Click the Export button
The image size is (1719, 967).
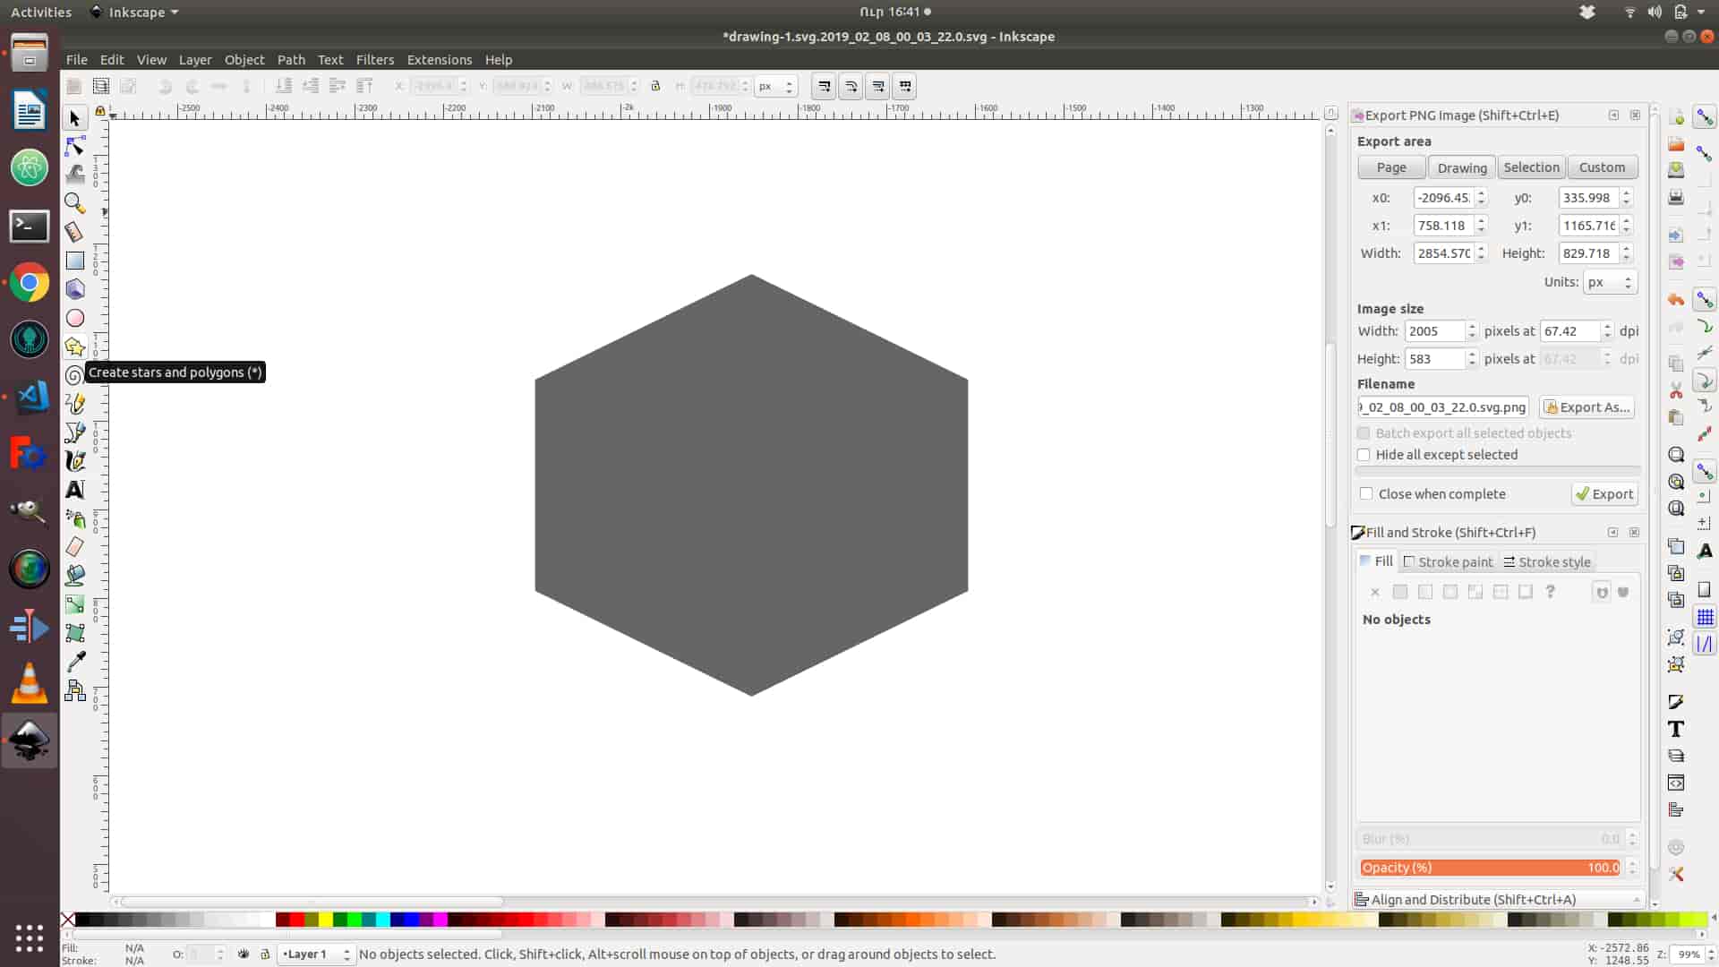[x=1604, y=494]
